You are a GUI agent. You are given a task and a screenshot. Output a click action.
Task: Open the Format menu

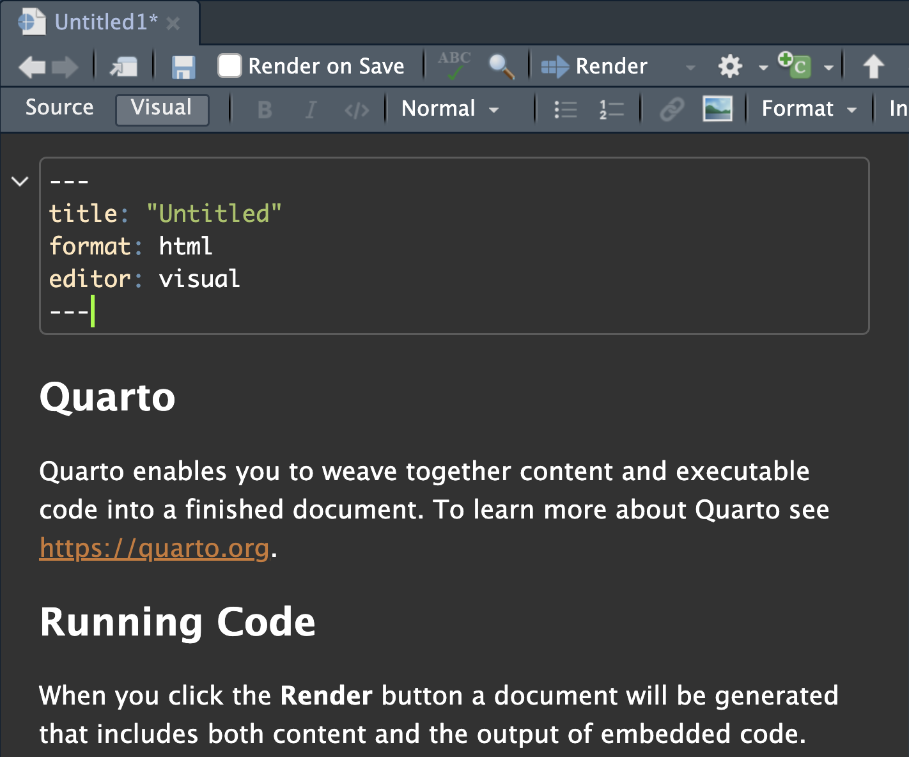[809, 109]
